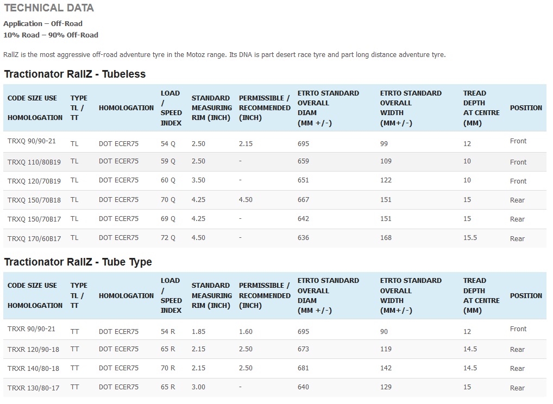Select the overall width value 122

[386, 180]
